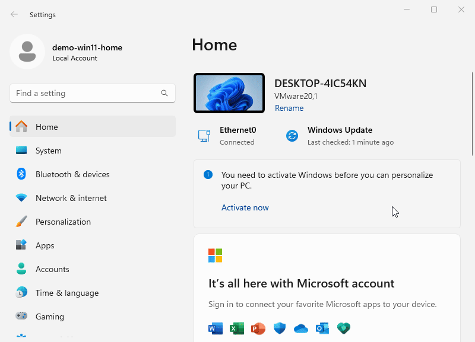Click the Excel app icon
The image size is (475, 342).
point(237,328)
